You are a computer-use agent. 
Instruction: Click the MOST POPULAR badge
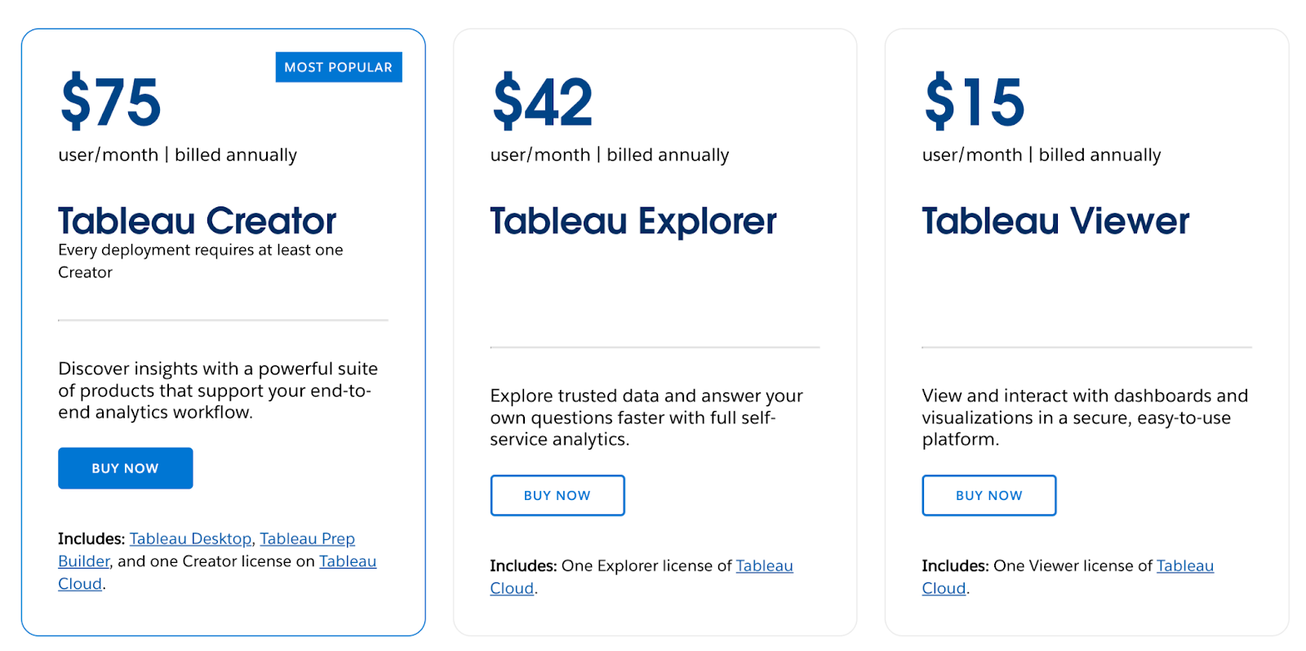pos(338,67)
